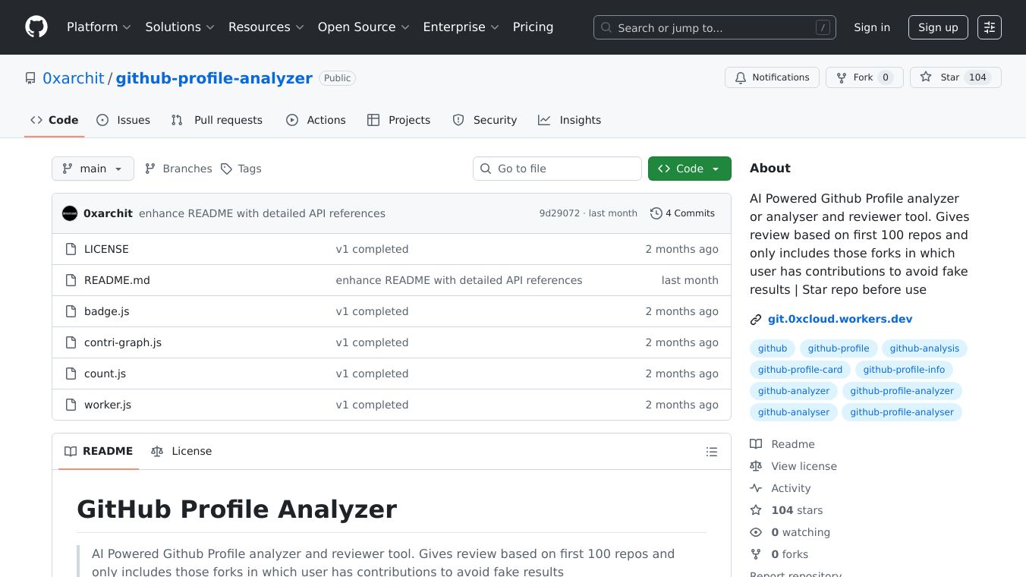
Task: Expand the Platform menu in header
Action: 99,27
